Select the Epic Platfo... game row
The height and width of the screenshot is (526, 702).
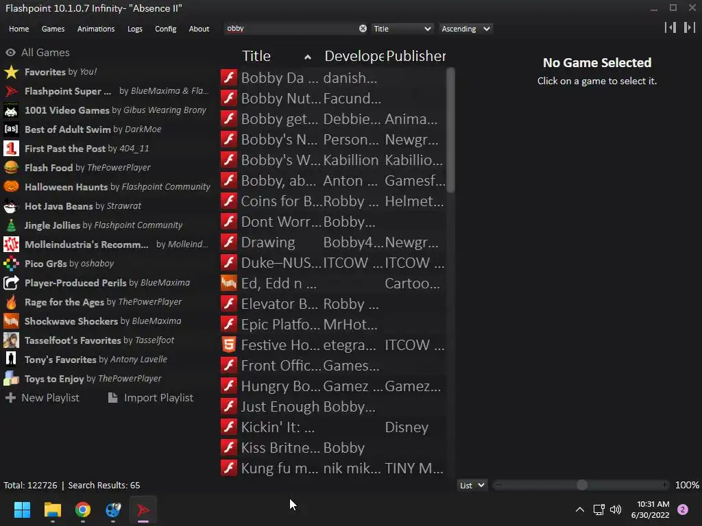tap(333, 324)
